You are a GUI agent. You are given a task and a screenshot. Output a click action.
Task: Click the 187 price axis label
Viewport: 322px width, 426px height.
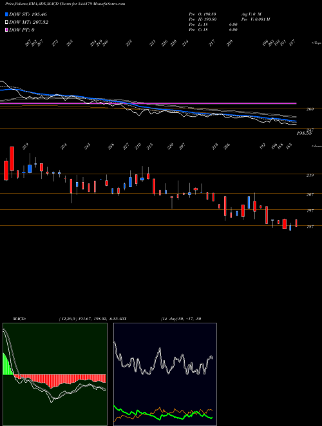click(x=310, y=227)
